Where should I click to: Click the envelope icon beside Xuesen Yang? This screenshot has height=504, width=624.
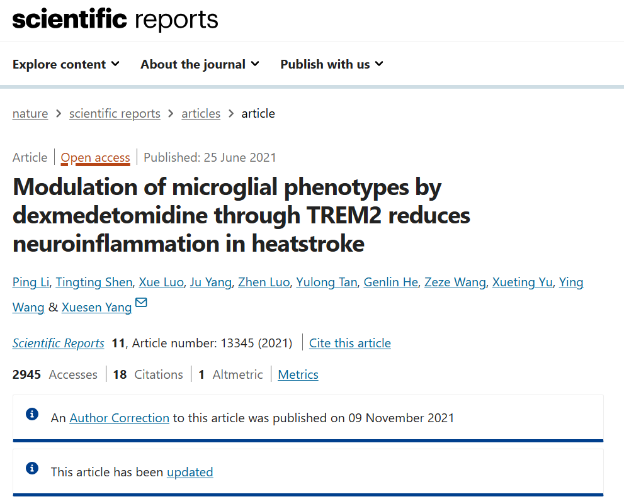pyautogui.click(x=141, y=302)
